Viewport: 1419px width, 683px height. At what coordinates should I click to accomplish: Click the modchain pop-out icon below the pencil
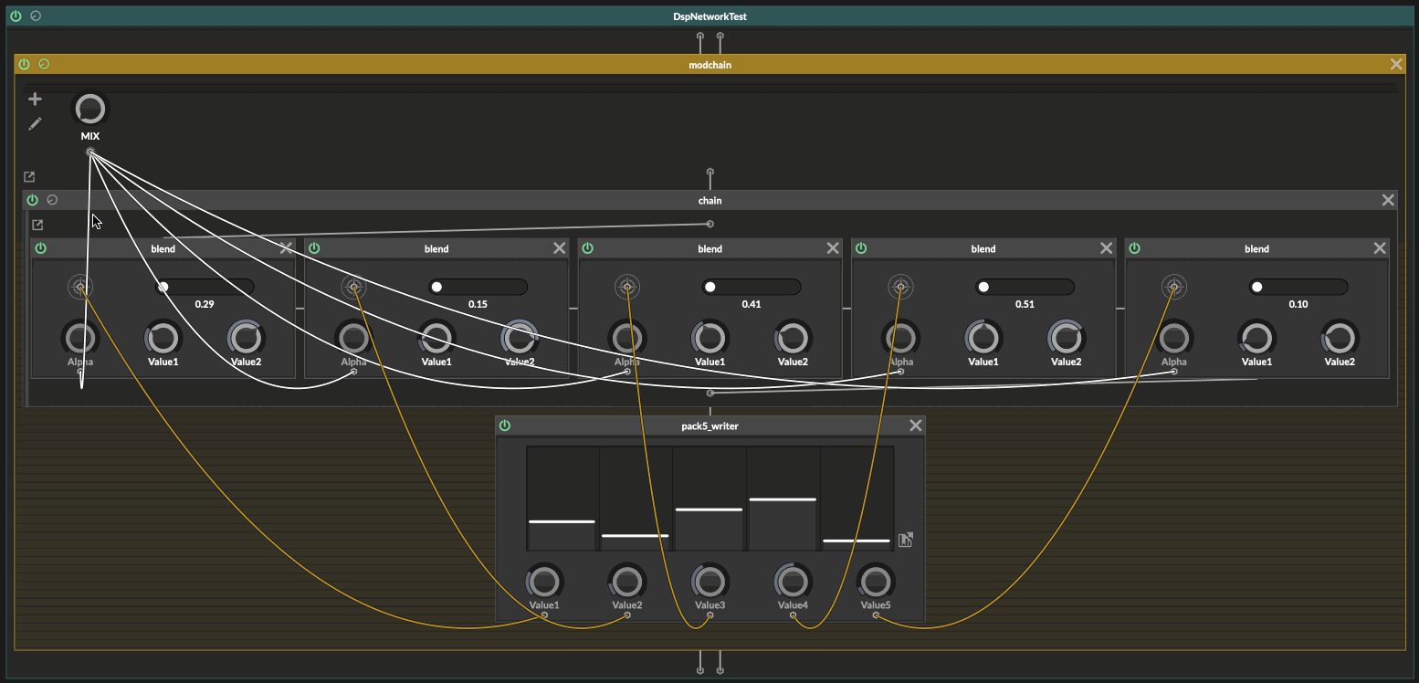[29, 177]
